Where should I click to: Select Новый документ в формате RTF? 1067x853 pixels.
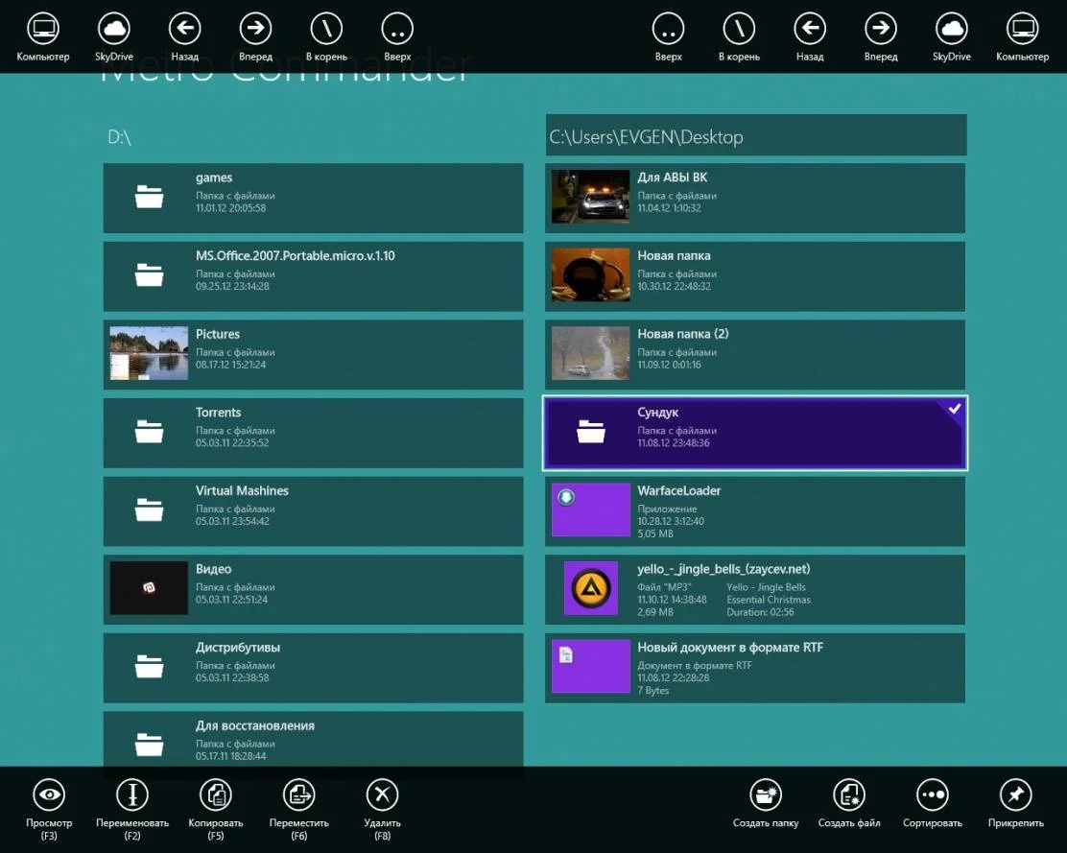point(755,667)
